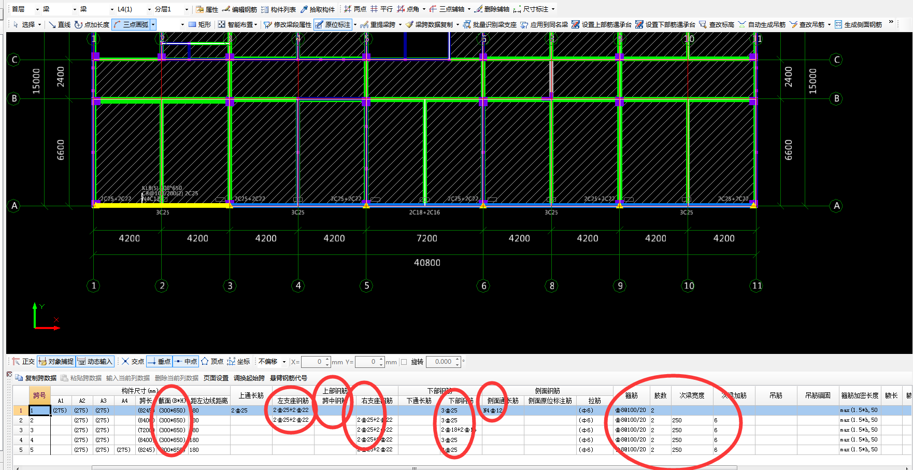Close the span data table panel
Viewport: 913px width, 470px height.
click(x=9, y=374)
